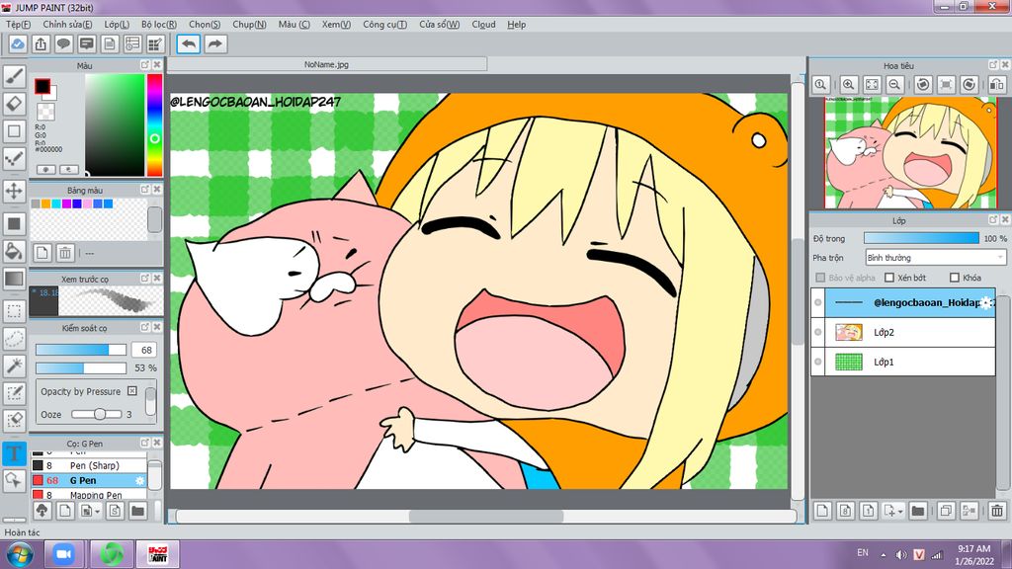The width and height of the screenshot is (1012, 569).
Task: Pick the Bucket fill tool
Action: coord(14,251)
